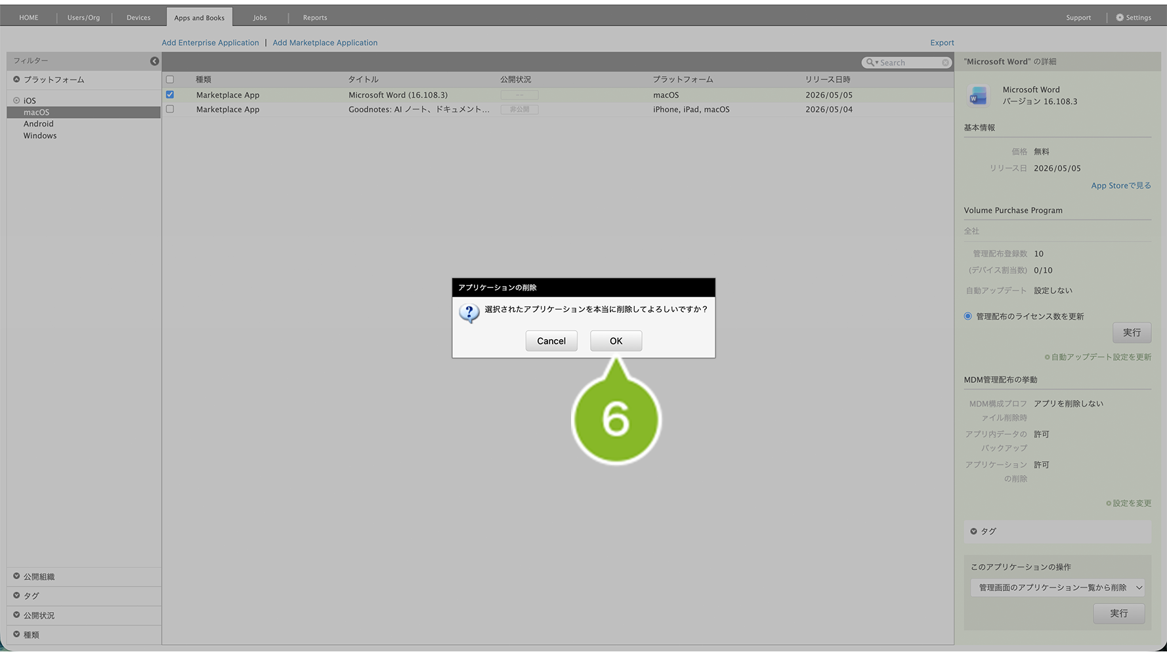
Task: Select Microsoft Word (16.108.3) title cell
Action: [398, 95]
